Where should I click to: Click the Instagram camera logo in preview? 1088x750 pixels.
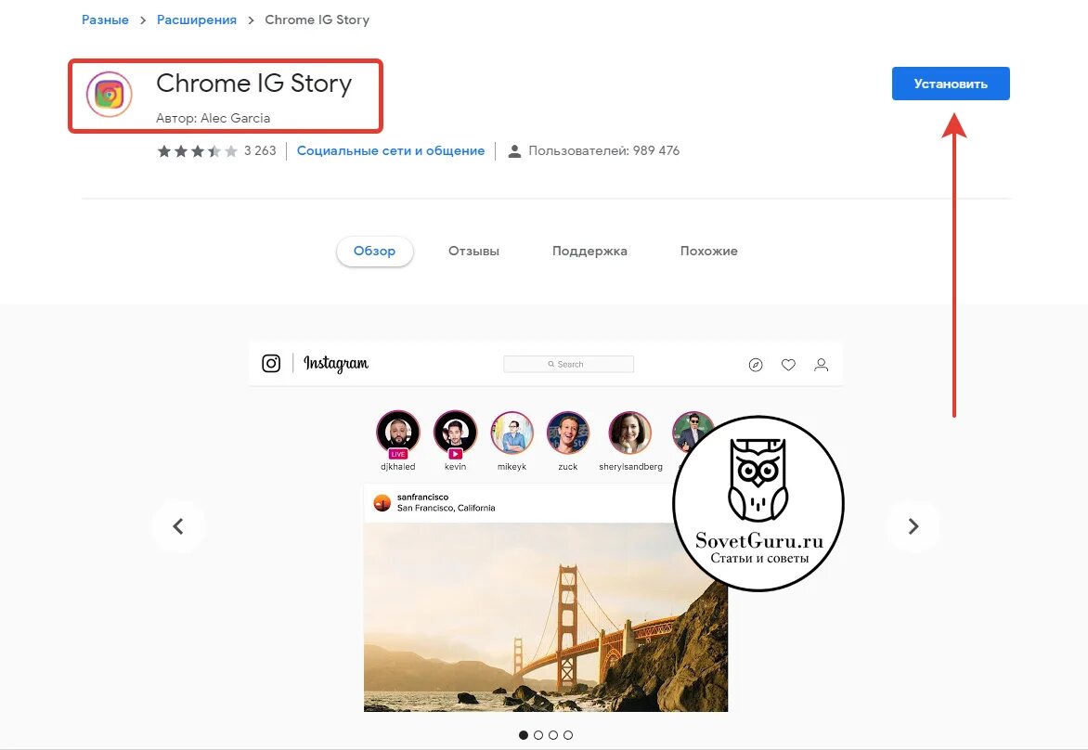click(x=271, y=364)
